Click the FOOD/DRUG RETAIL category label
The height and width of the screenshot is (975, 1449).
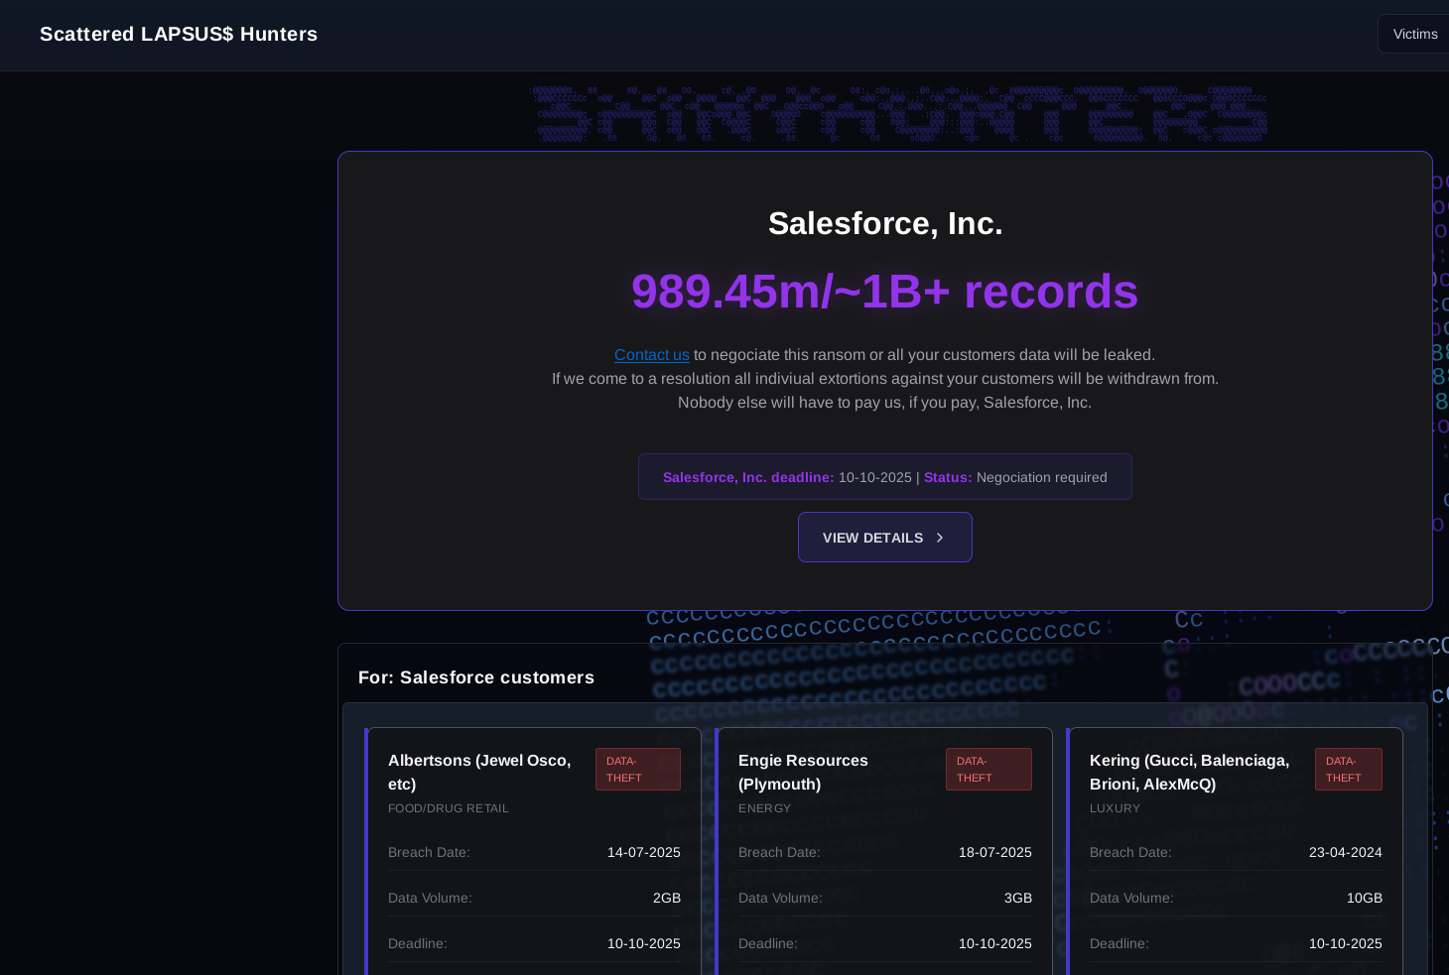click(x=448, y=809)
